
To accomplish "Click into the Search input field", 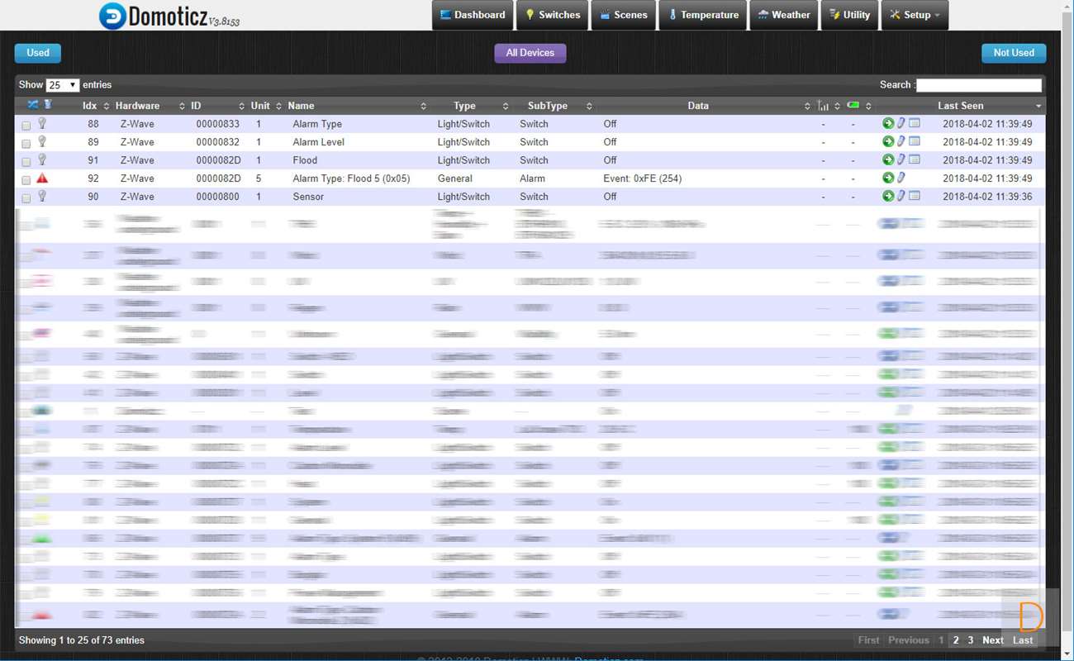I will click(x=978, y=85).
